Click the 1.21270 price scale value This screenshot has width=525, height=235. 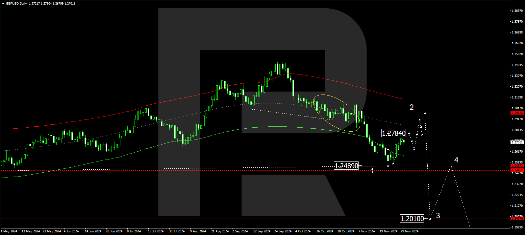[517, 206]
